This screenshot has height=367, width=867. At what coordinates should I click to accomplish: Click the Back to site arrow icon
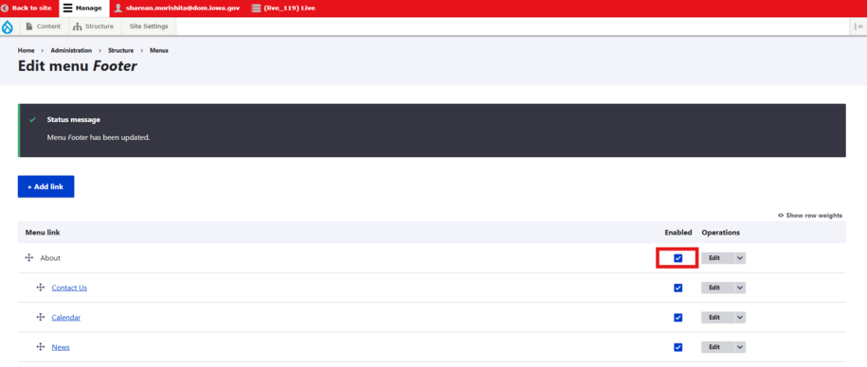[5, 9]
